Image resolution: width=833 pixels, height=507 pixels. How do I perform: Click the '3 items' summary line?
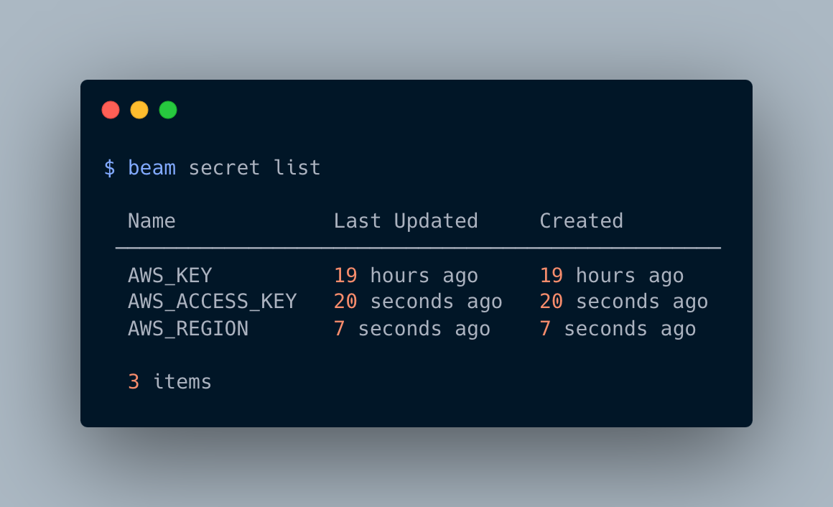tap(170, 382)
